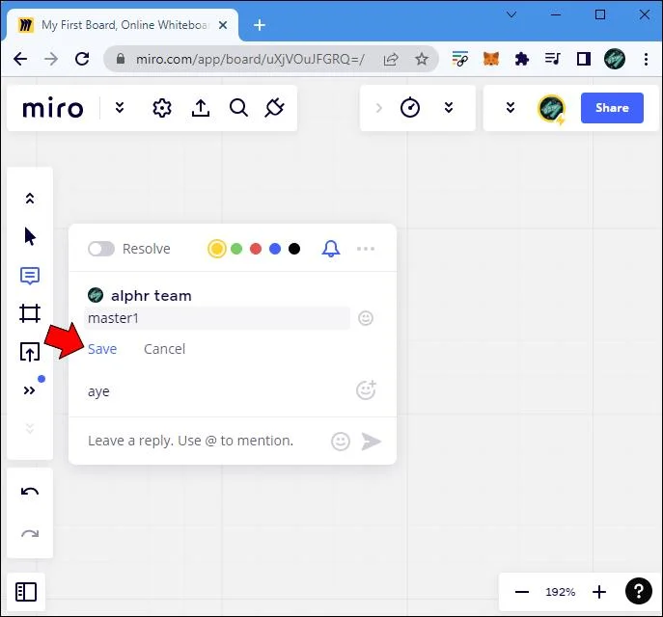This screenshot has width=663, height=617.
Task: Click the greyed down chevrons in toolbar
Action: [30, 429]
